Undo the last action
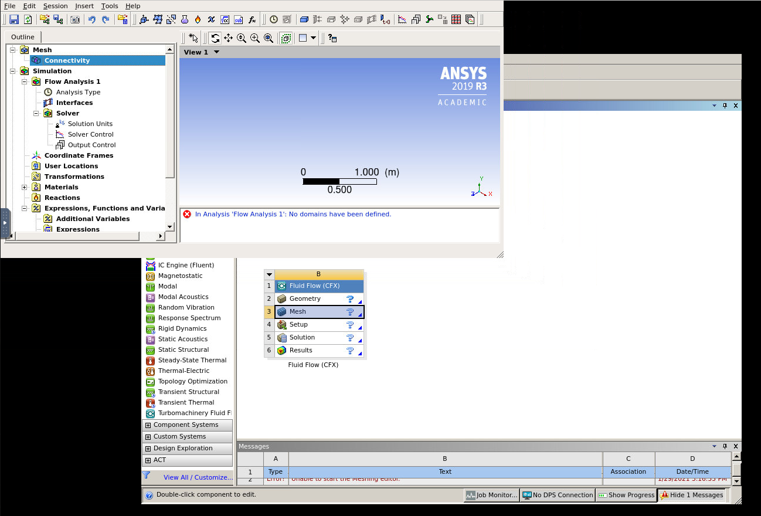Image resolution: width=761 pixels, height=516 pixels. coord(92,19)
